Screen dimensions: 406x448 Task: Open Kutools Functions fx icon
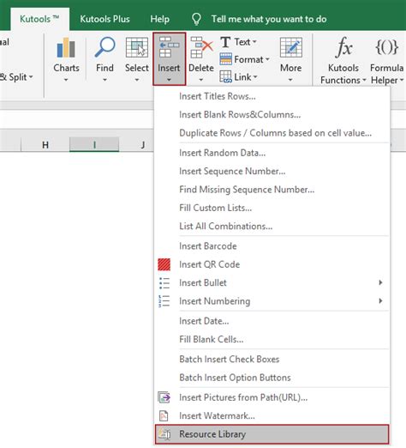(x=343, y=47)
